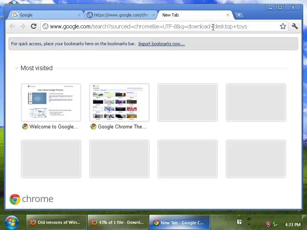Open the wrench settings menu
307x230 pixels.
pos(295,26)
